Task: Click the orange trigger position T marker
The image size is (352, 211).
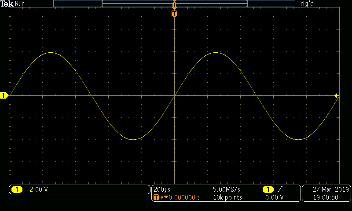Action: click(x=175, y=14)
